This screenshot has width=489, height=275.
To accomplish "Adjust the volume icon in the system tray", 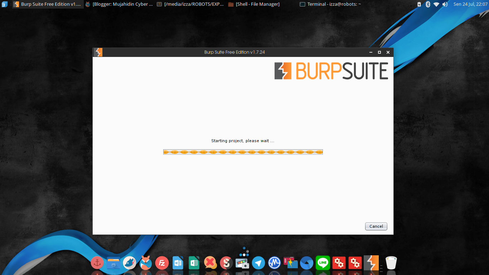I will point(445,4).
